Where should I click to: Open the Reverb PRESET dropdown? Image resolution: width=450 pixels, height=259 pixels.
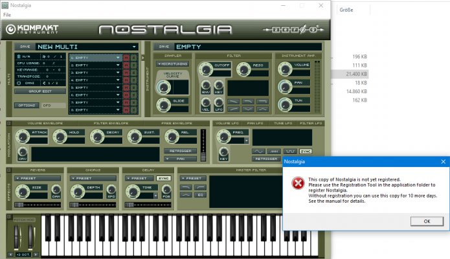pyautogui.click(x=38, y=178)
